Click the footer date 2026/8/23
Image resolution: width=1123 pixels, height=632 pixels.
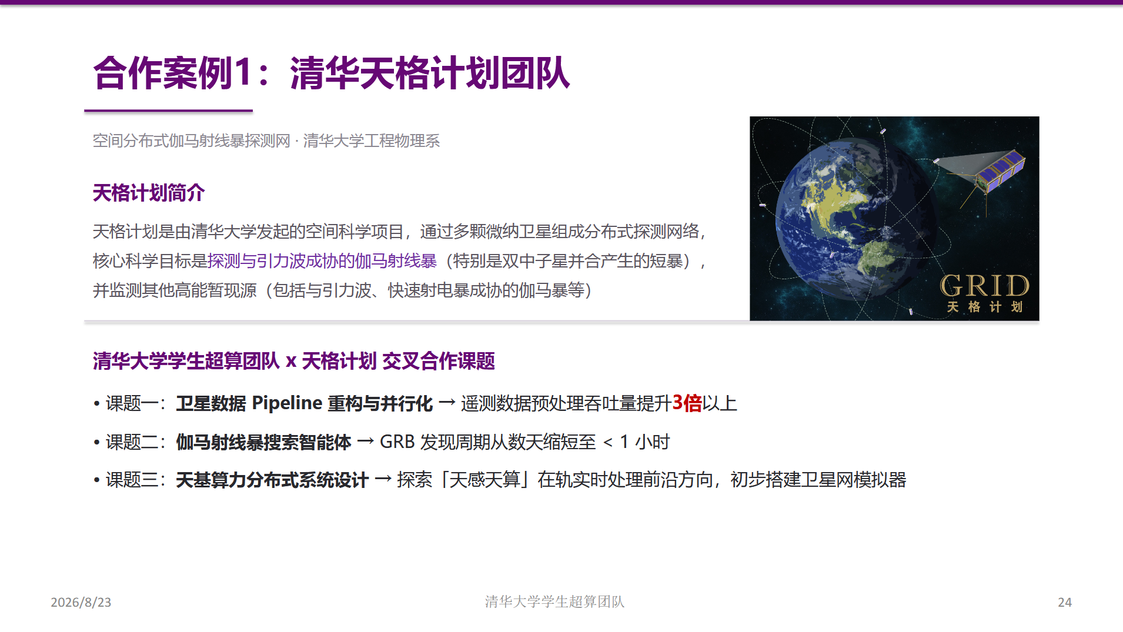[81, 602]
